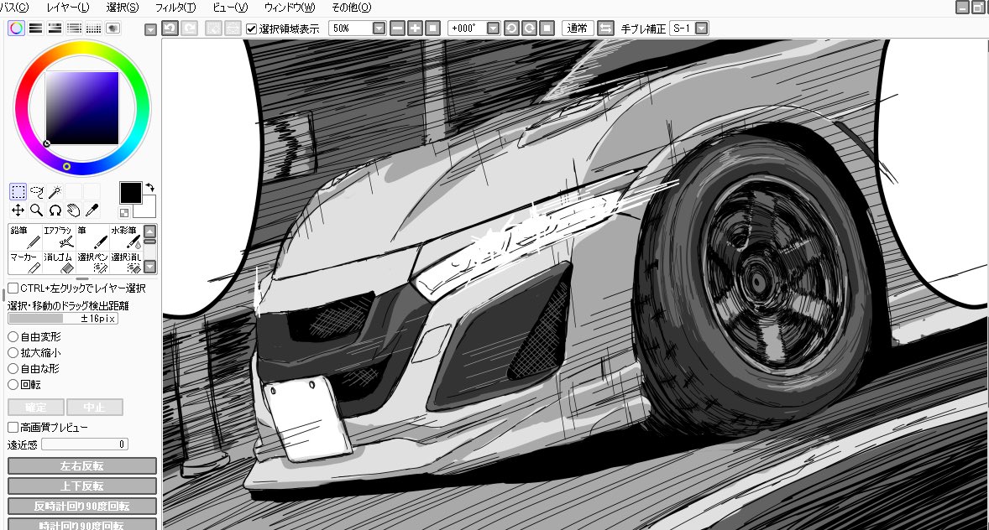The image size is (989, 530).
Task: Rotate canvas counterclockwise icon
Action: [511, 29]
